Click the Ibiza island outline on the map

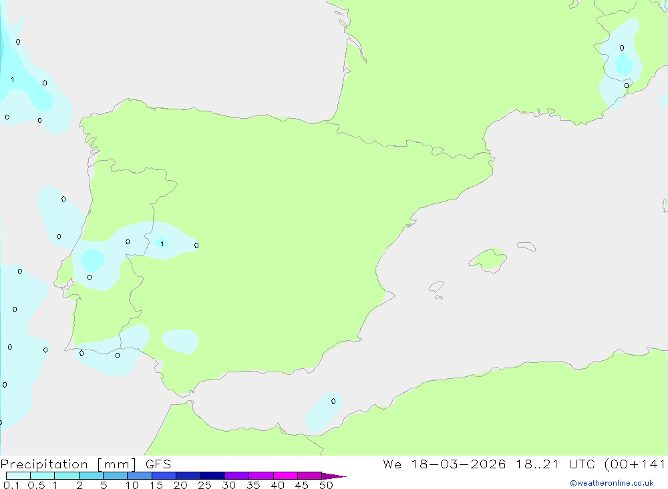click(x=436, y=287)
